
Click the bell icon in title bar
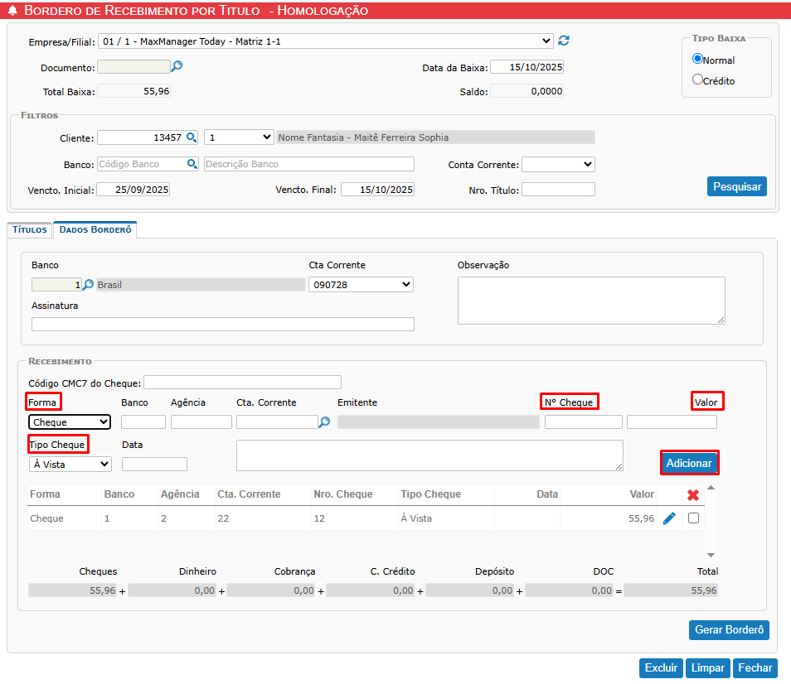12,11
